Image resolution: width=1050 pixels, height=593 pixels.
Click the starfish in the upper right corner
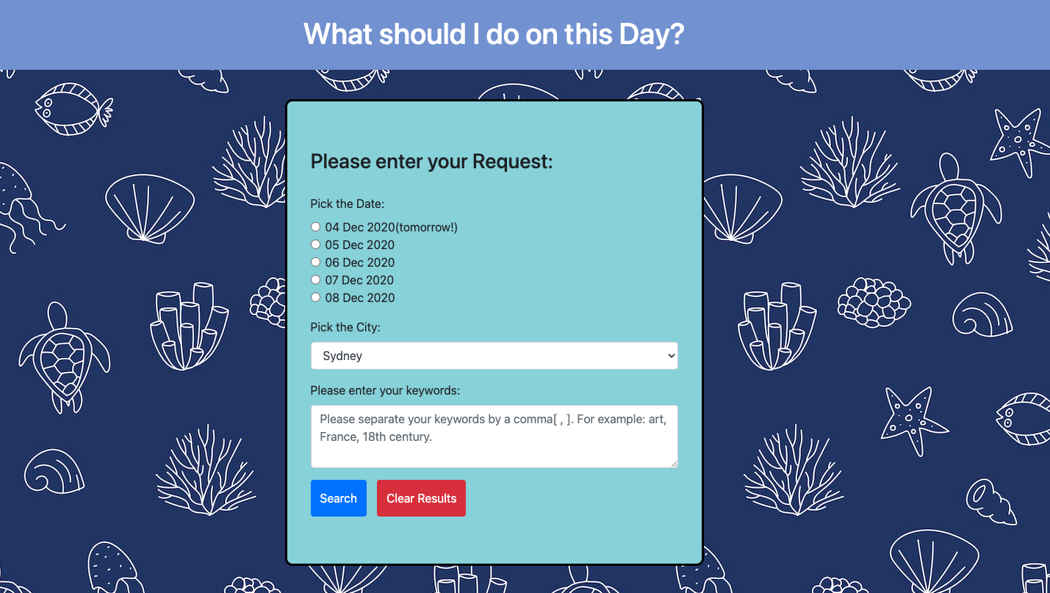point(1018,141)
